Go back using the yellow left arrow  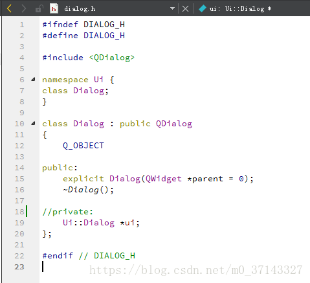[9, 8]
